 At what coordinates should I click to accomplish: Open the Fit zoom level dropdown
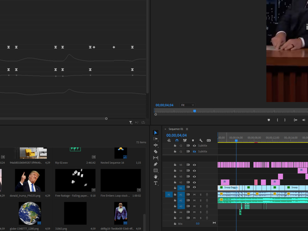(x=187, y=105)
